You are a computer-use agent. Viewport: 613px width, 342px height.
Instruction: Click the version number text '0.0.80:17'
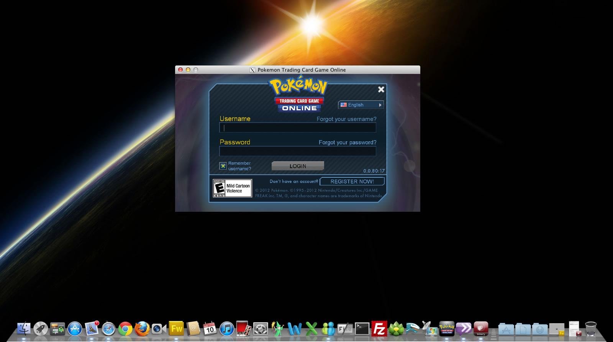pyautogui.click(x=374, y=171)
